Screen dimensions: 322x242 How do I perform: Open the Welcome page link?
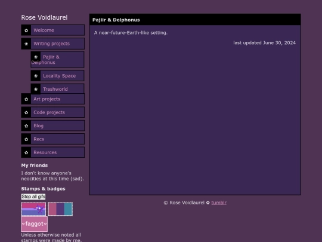(x=53, y=30)
